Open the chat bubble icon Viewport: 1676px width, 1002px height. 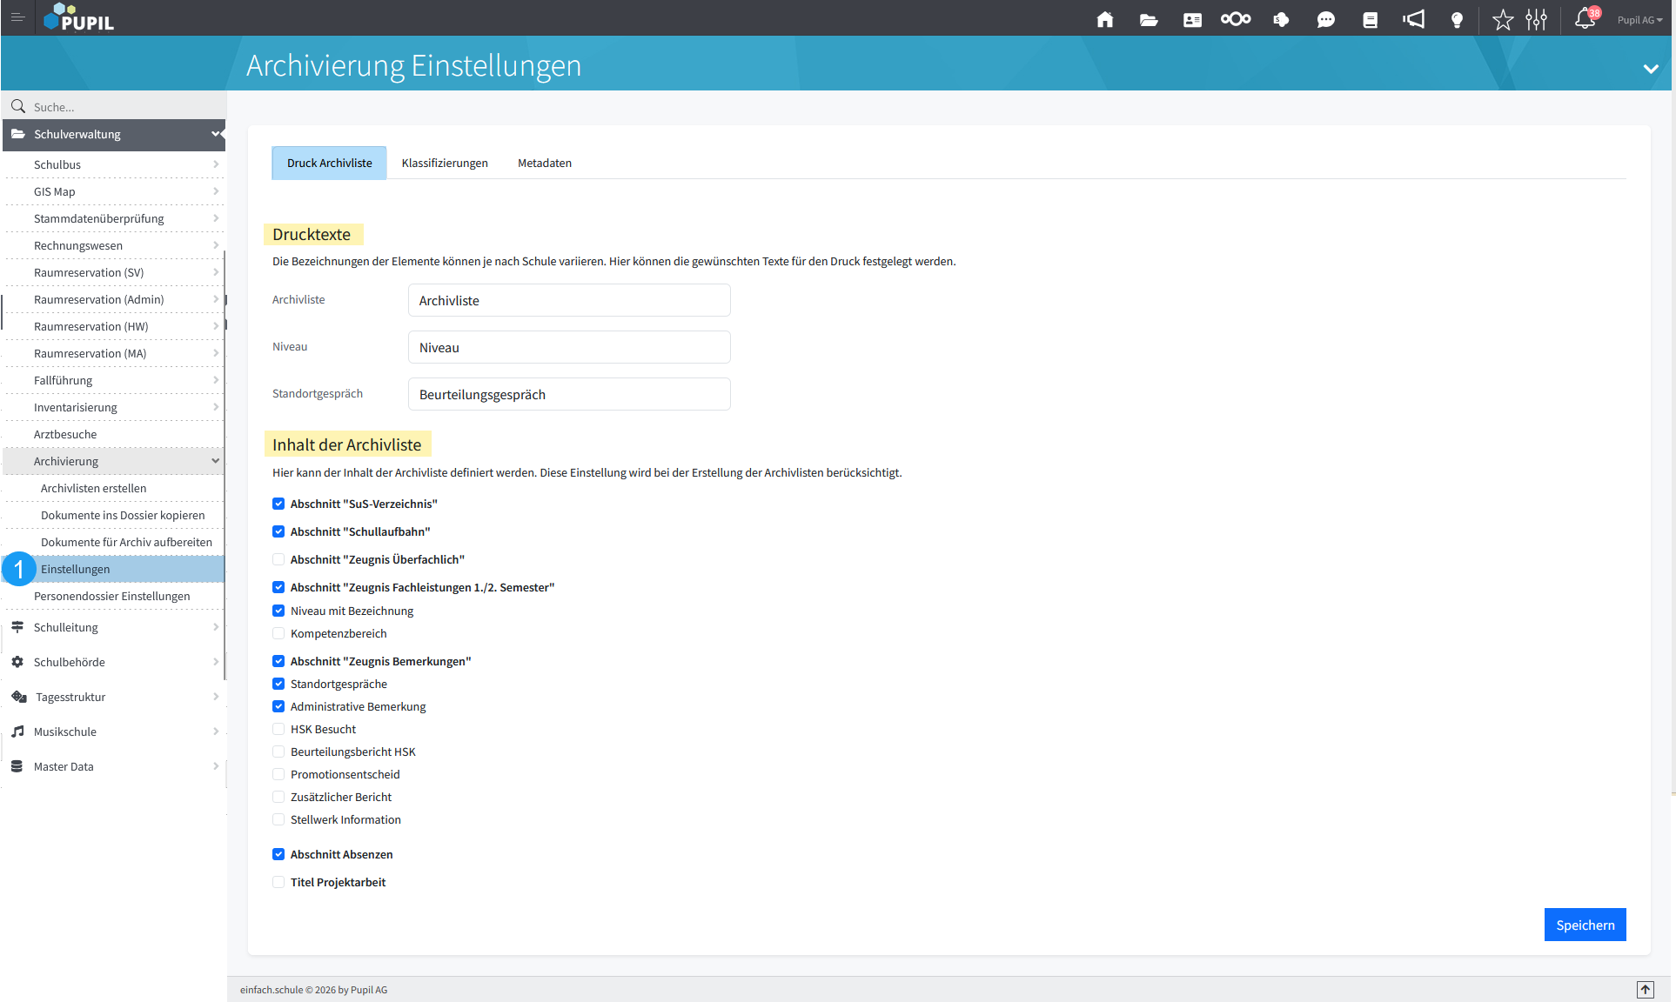click(1325, 19)
